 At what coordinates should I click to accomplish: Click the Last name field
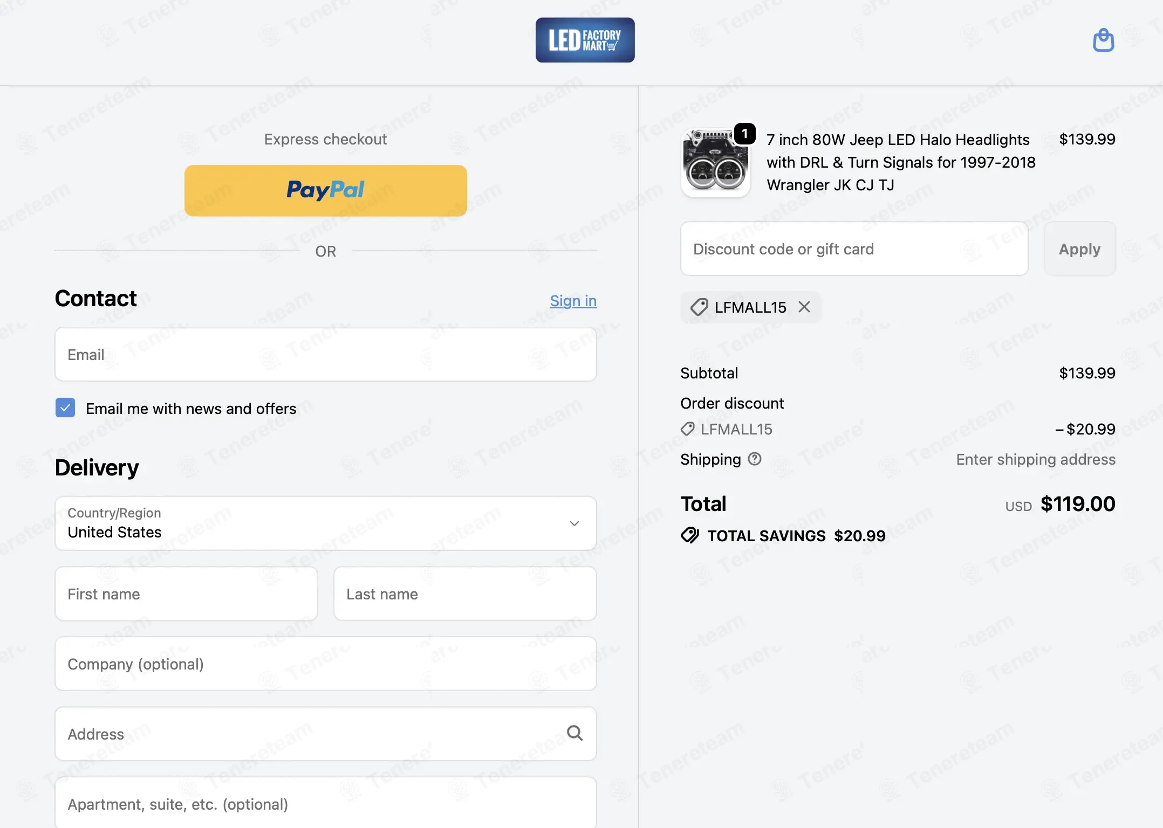point(465,594)
